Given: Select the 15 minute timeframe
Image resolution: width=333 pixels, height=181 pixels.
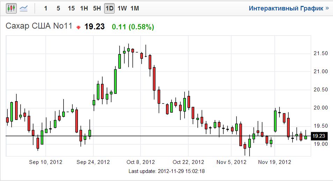Looking at the screenshot, I should [x=71, y=8].
